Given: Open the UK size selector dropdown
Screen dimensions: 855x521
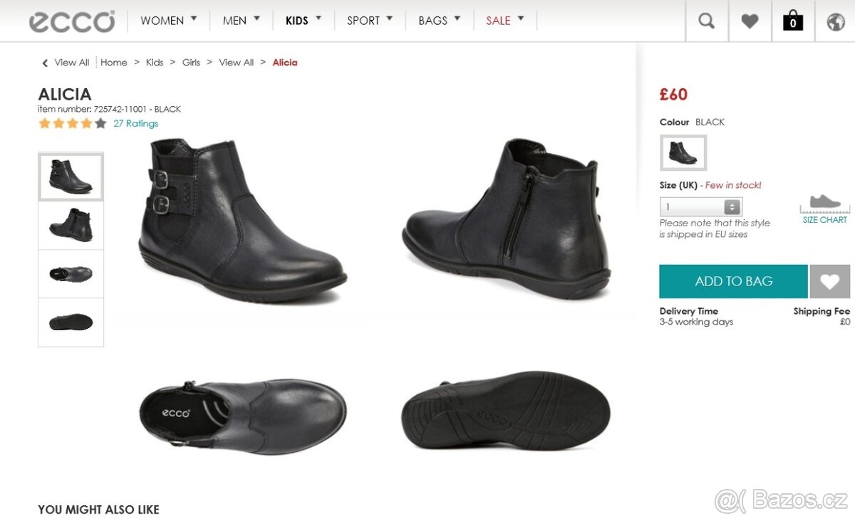Looking at the screenshot, I should 702,207.
